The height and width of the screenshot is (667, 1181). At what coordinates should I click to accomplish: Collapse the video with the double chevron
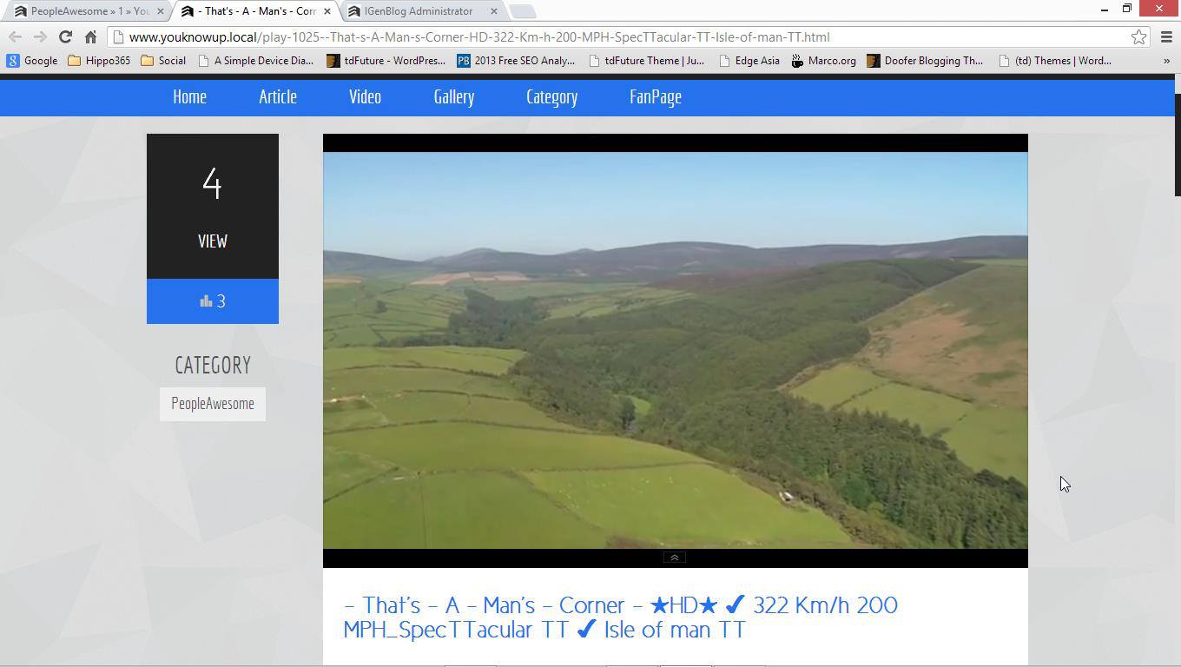(x=675, y=558)
